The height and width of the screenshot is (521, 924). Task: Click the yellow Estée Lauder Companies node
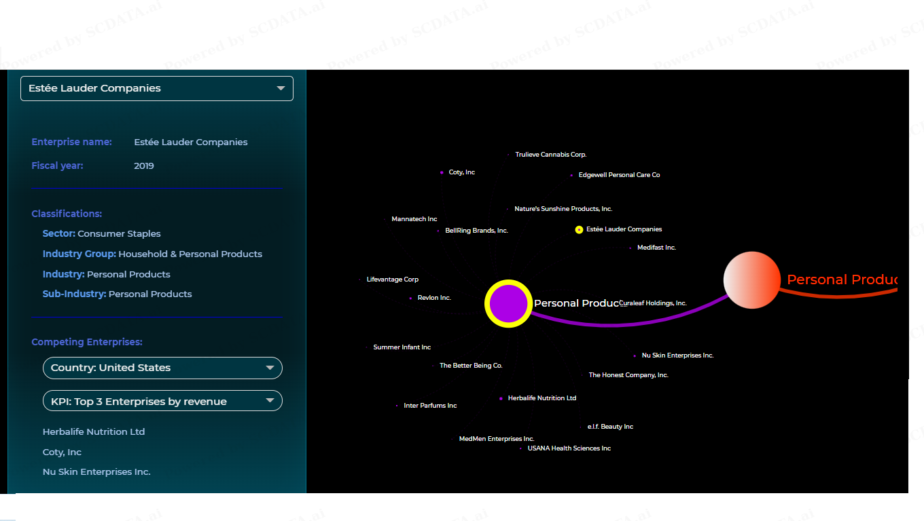point(579,230)
